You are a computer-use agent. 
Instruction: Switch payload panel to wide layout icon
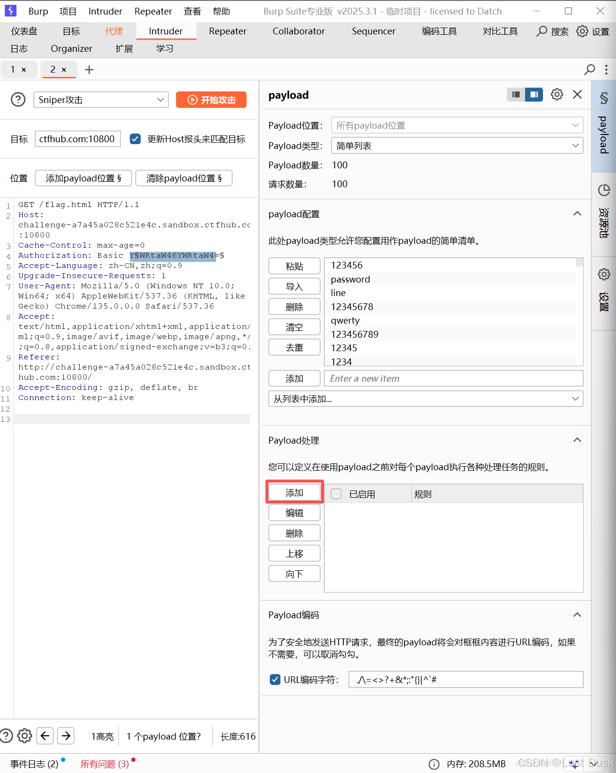(x=534, y=94)
